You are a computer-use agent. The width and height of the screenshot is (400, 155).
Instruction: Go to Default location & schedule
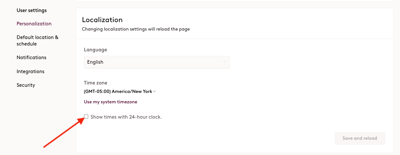tap(37, 41)
